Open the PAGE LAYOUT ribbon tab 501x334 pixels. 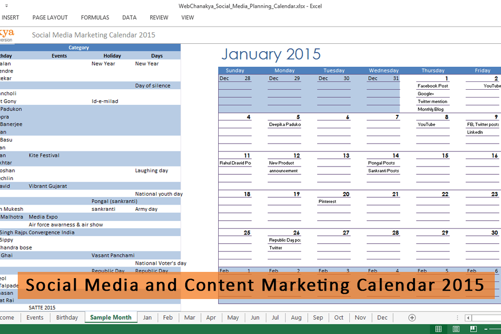click(50, 17)
